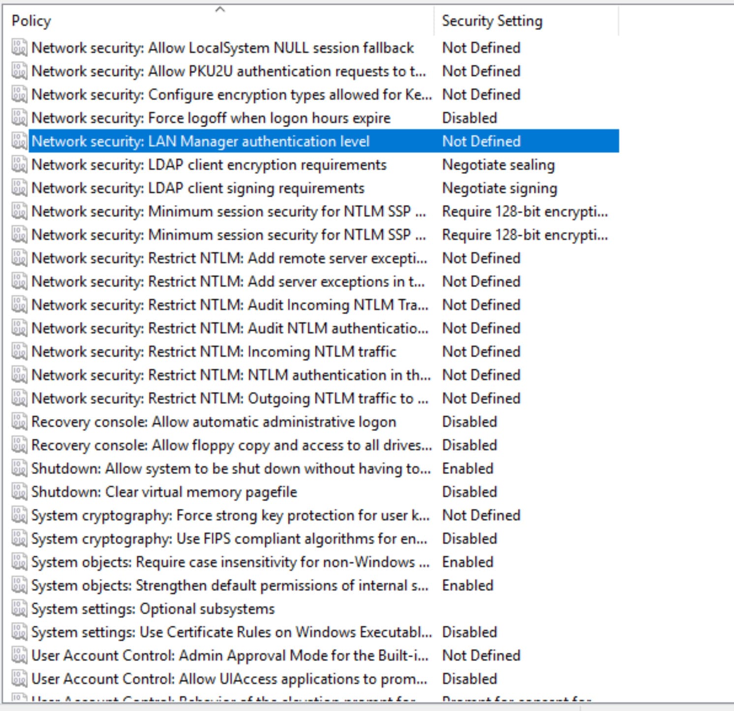The image size is (734, 711).
Task: Click the sort chevron above the Policy column
Action: tap(221, 8)
